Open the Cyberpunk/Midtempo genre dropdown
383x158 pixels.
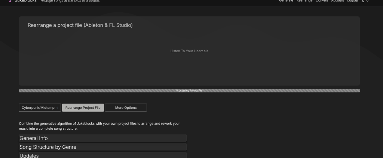click(x=40, y=108)
